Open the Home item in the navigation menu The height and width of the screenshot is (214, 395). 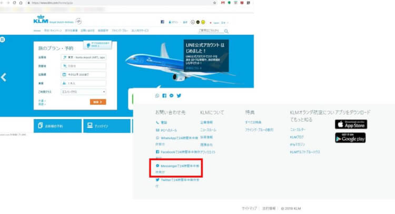(37, 31)
